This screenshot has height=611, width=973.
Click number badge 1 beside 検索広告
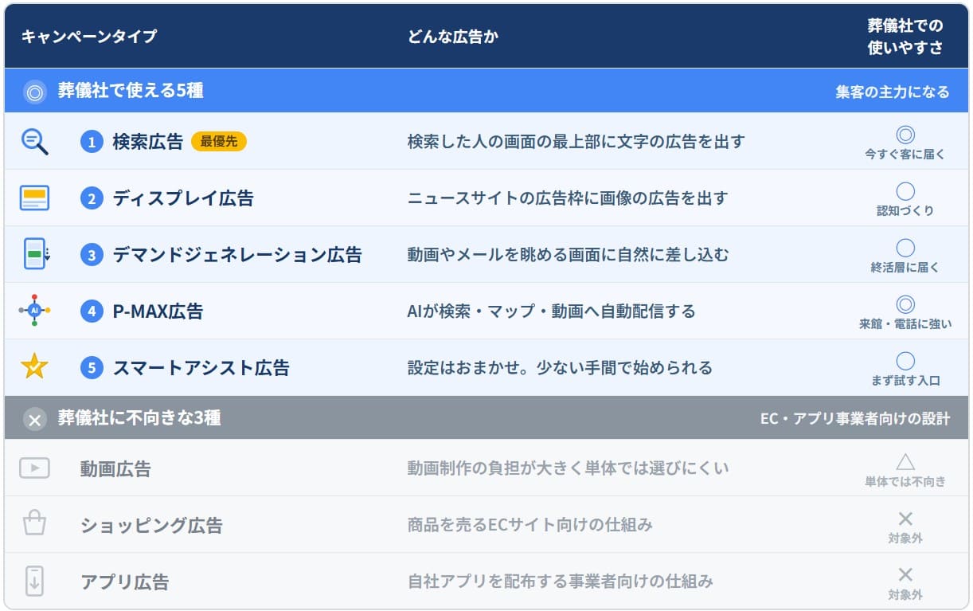click(92, 142)
